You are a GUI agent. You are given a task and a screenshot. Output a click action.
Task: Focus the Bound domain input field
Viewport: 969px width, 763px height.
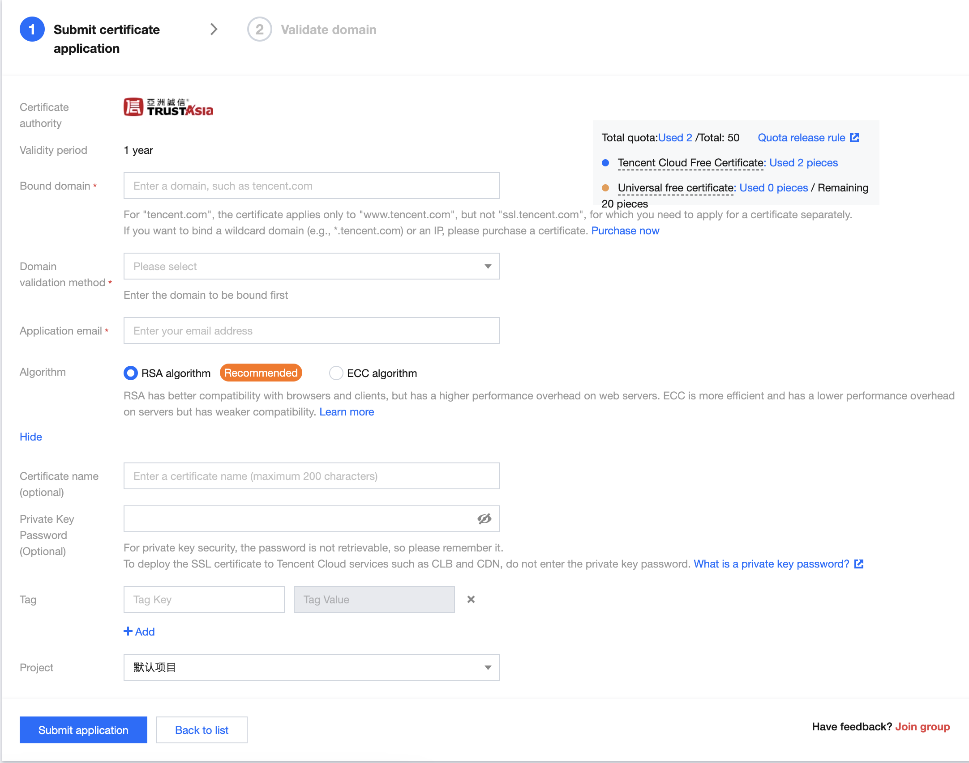311,186
